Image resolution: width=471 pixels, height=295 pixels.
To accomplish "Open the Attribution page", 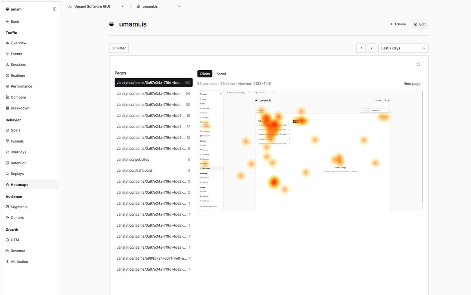I will (x=17, y=262).
